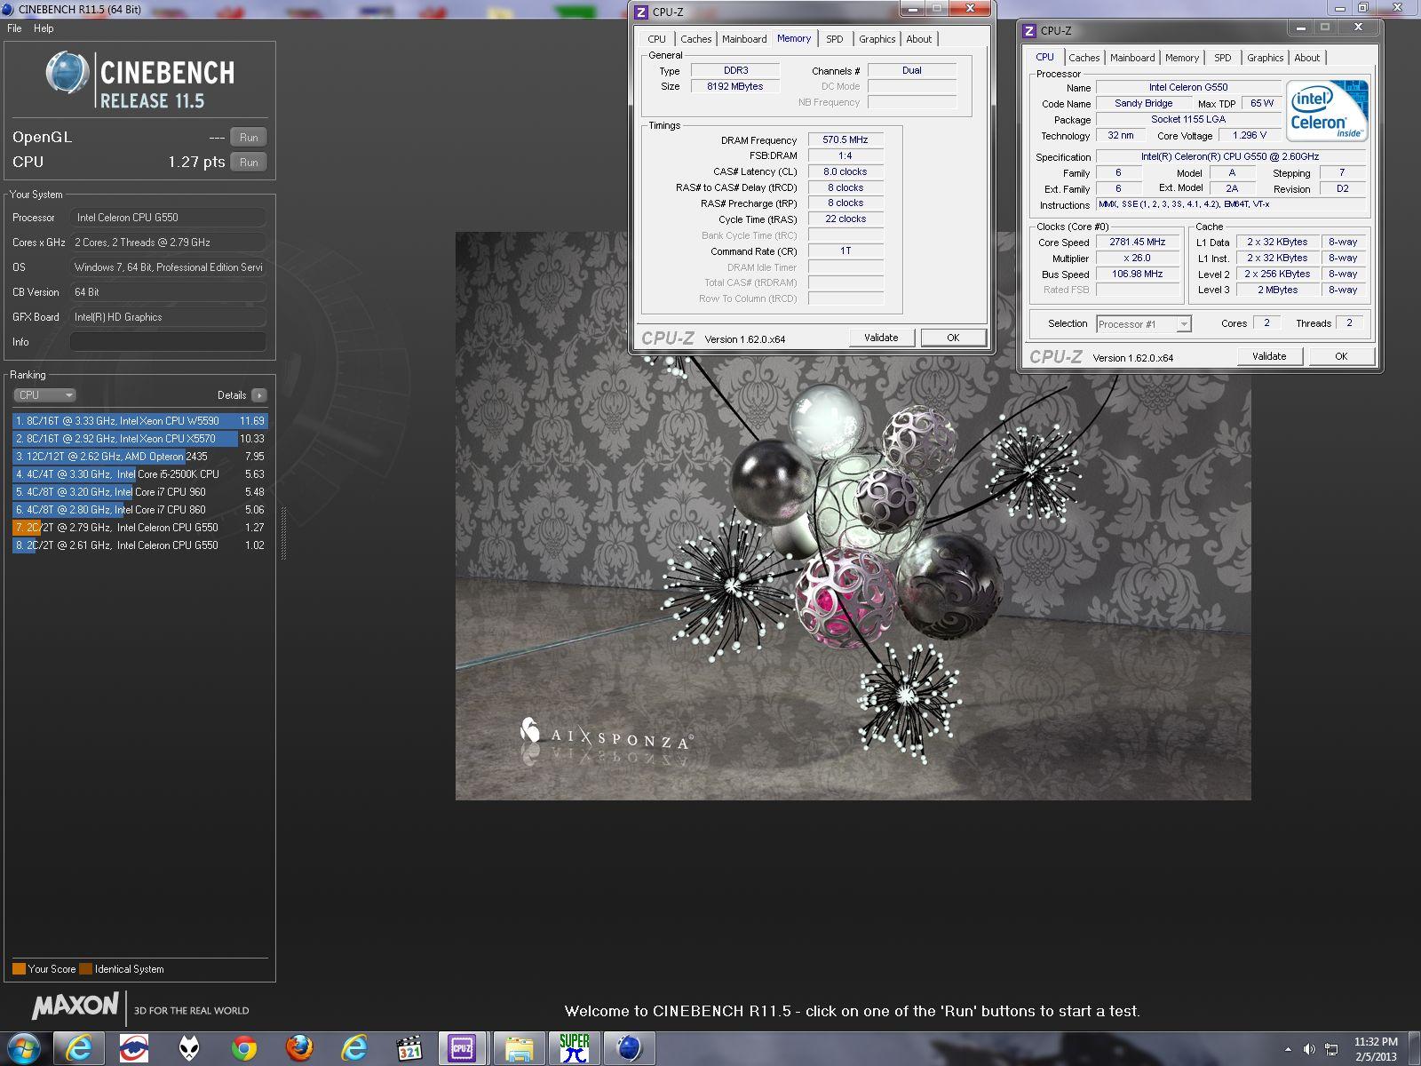
Task: Select the Intel Xeon CPU W5590 ranking row
Action: click(x=139, y=421)
